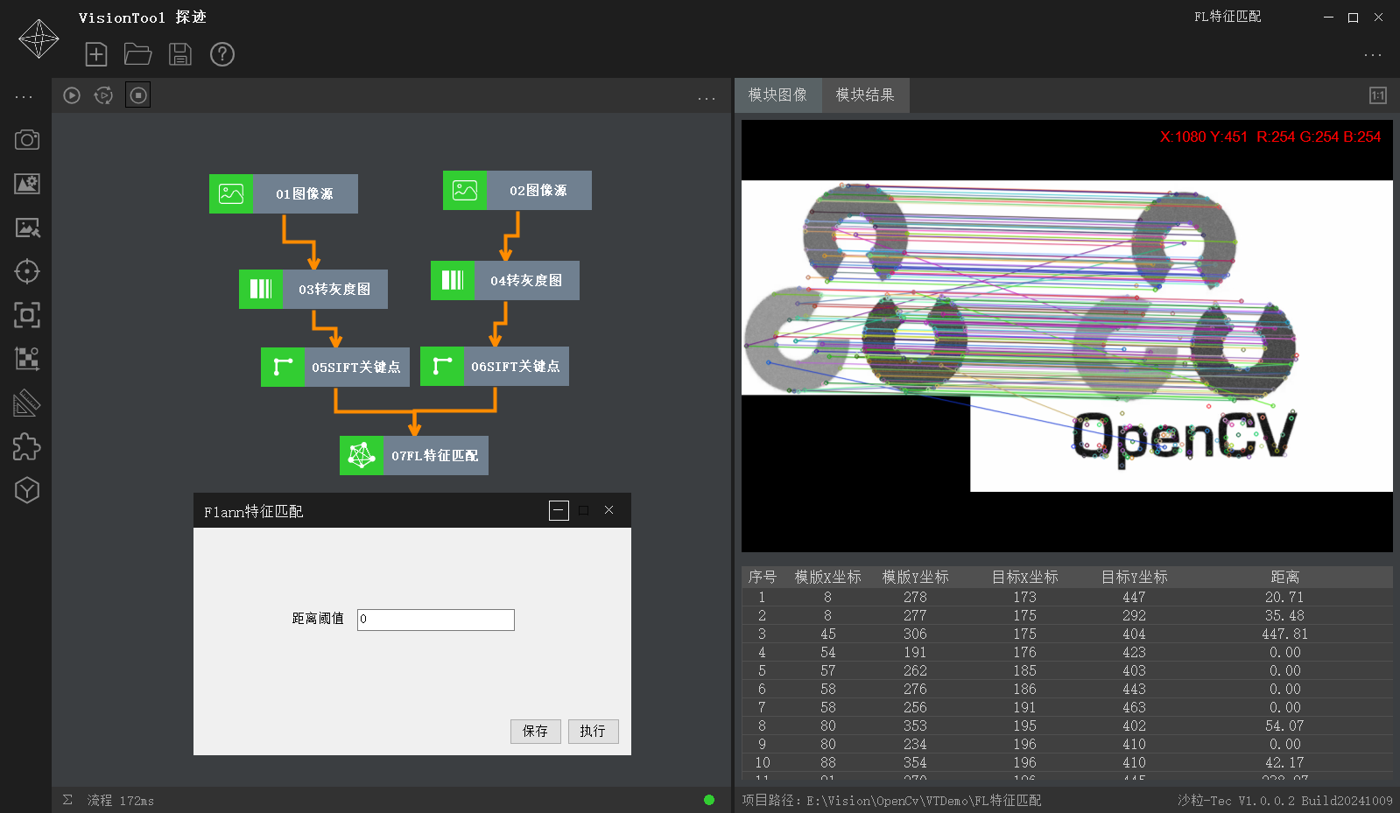The image size is (1400, 813).
Task: Save the project with floppy disk icon
Action: tap(180, 54)
